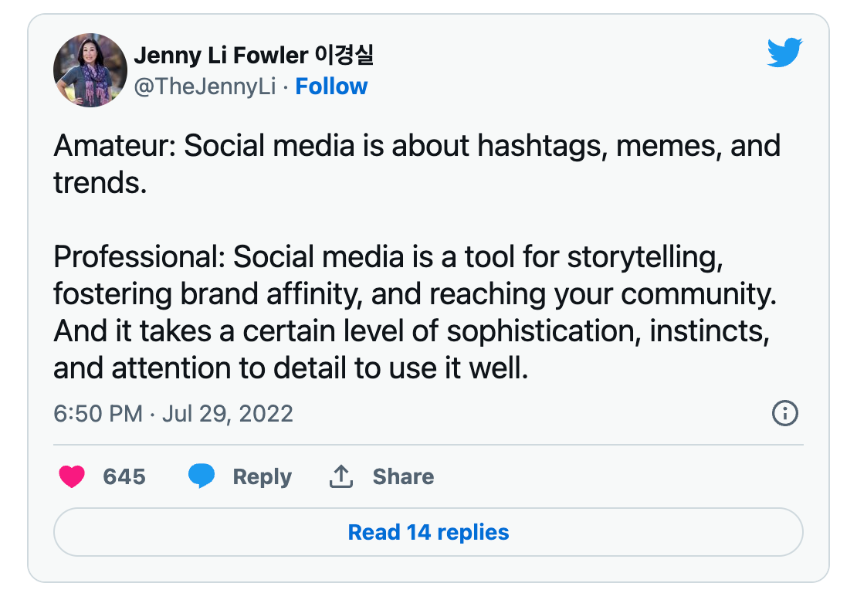
Task: Open the Read 14 replies button
Action: click(x=428, y=532)
